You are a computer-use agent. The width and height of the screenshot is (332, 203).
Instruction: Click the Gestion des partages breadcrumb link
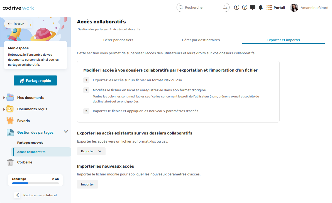click(x=92, y=29)
